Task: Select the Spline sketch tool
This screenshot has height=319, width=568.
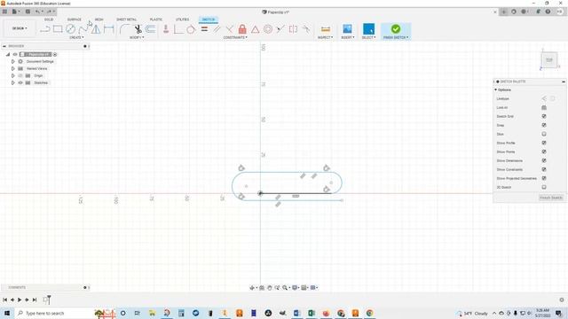Action: point(83,29)
